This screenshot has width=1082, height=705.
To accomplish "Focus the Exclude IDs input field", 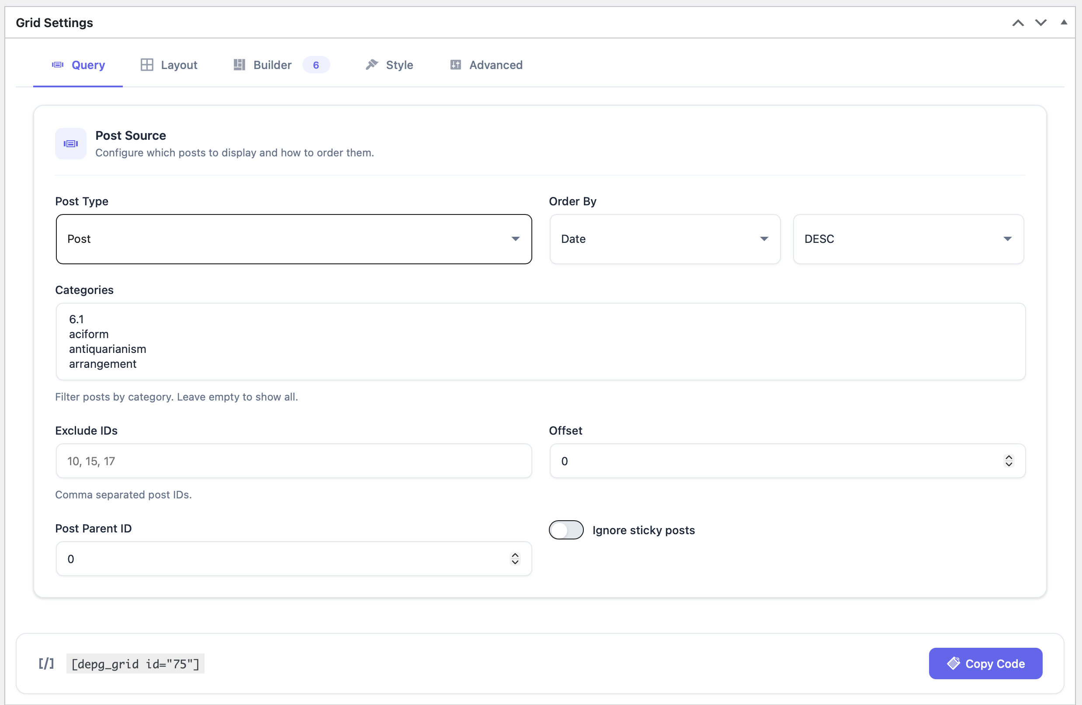I will [x=294, y=461].
